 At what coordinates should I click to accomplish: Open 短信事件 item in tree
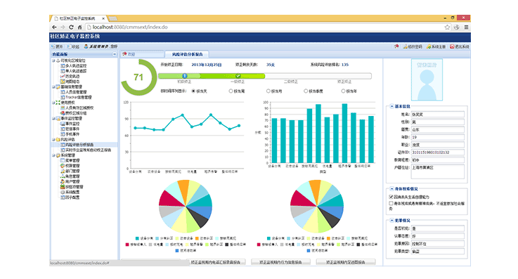(x=70, y=129)
